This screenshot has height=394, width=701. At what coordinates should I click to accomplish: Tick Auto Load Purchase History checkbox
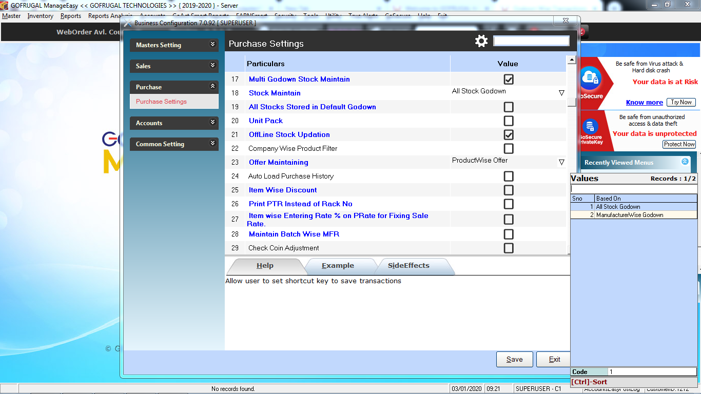[x=509, y=176]
